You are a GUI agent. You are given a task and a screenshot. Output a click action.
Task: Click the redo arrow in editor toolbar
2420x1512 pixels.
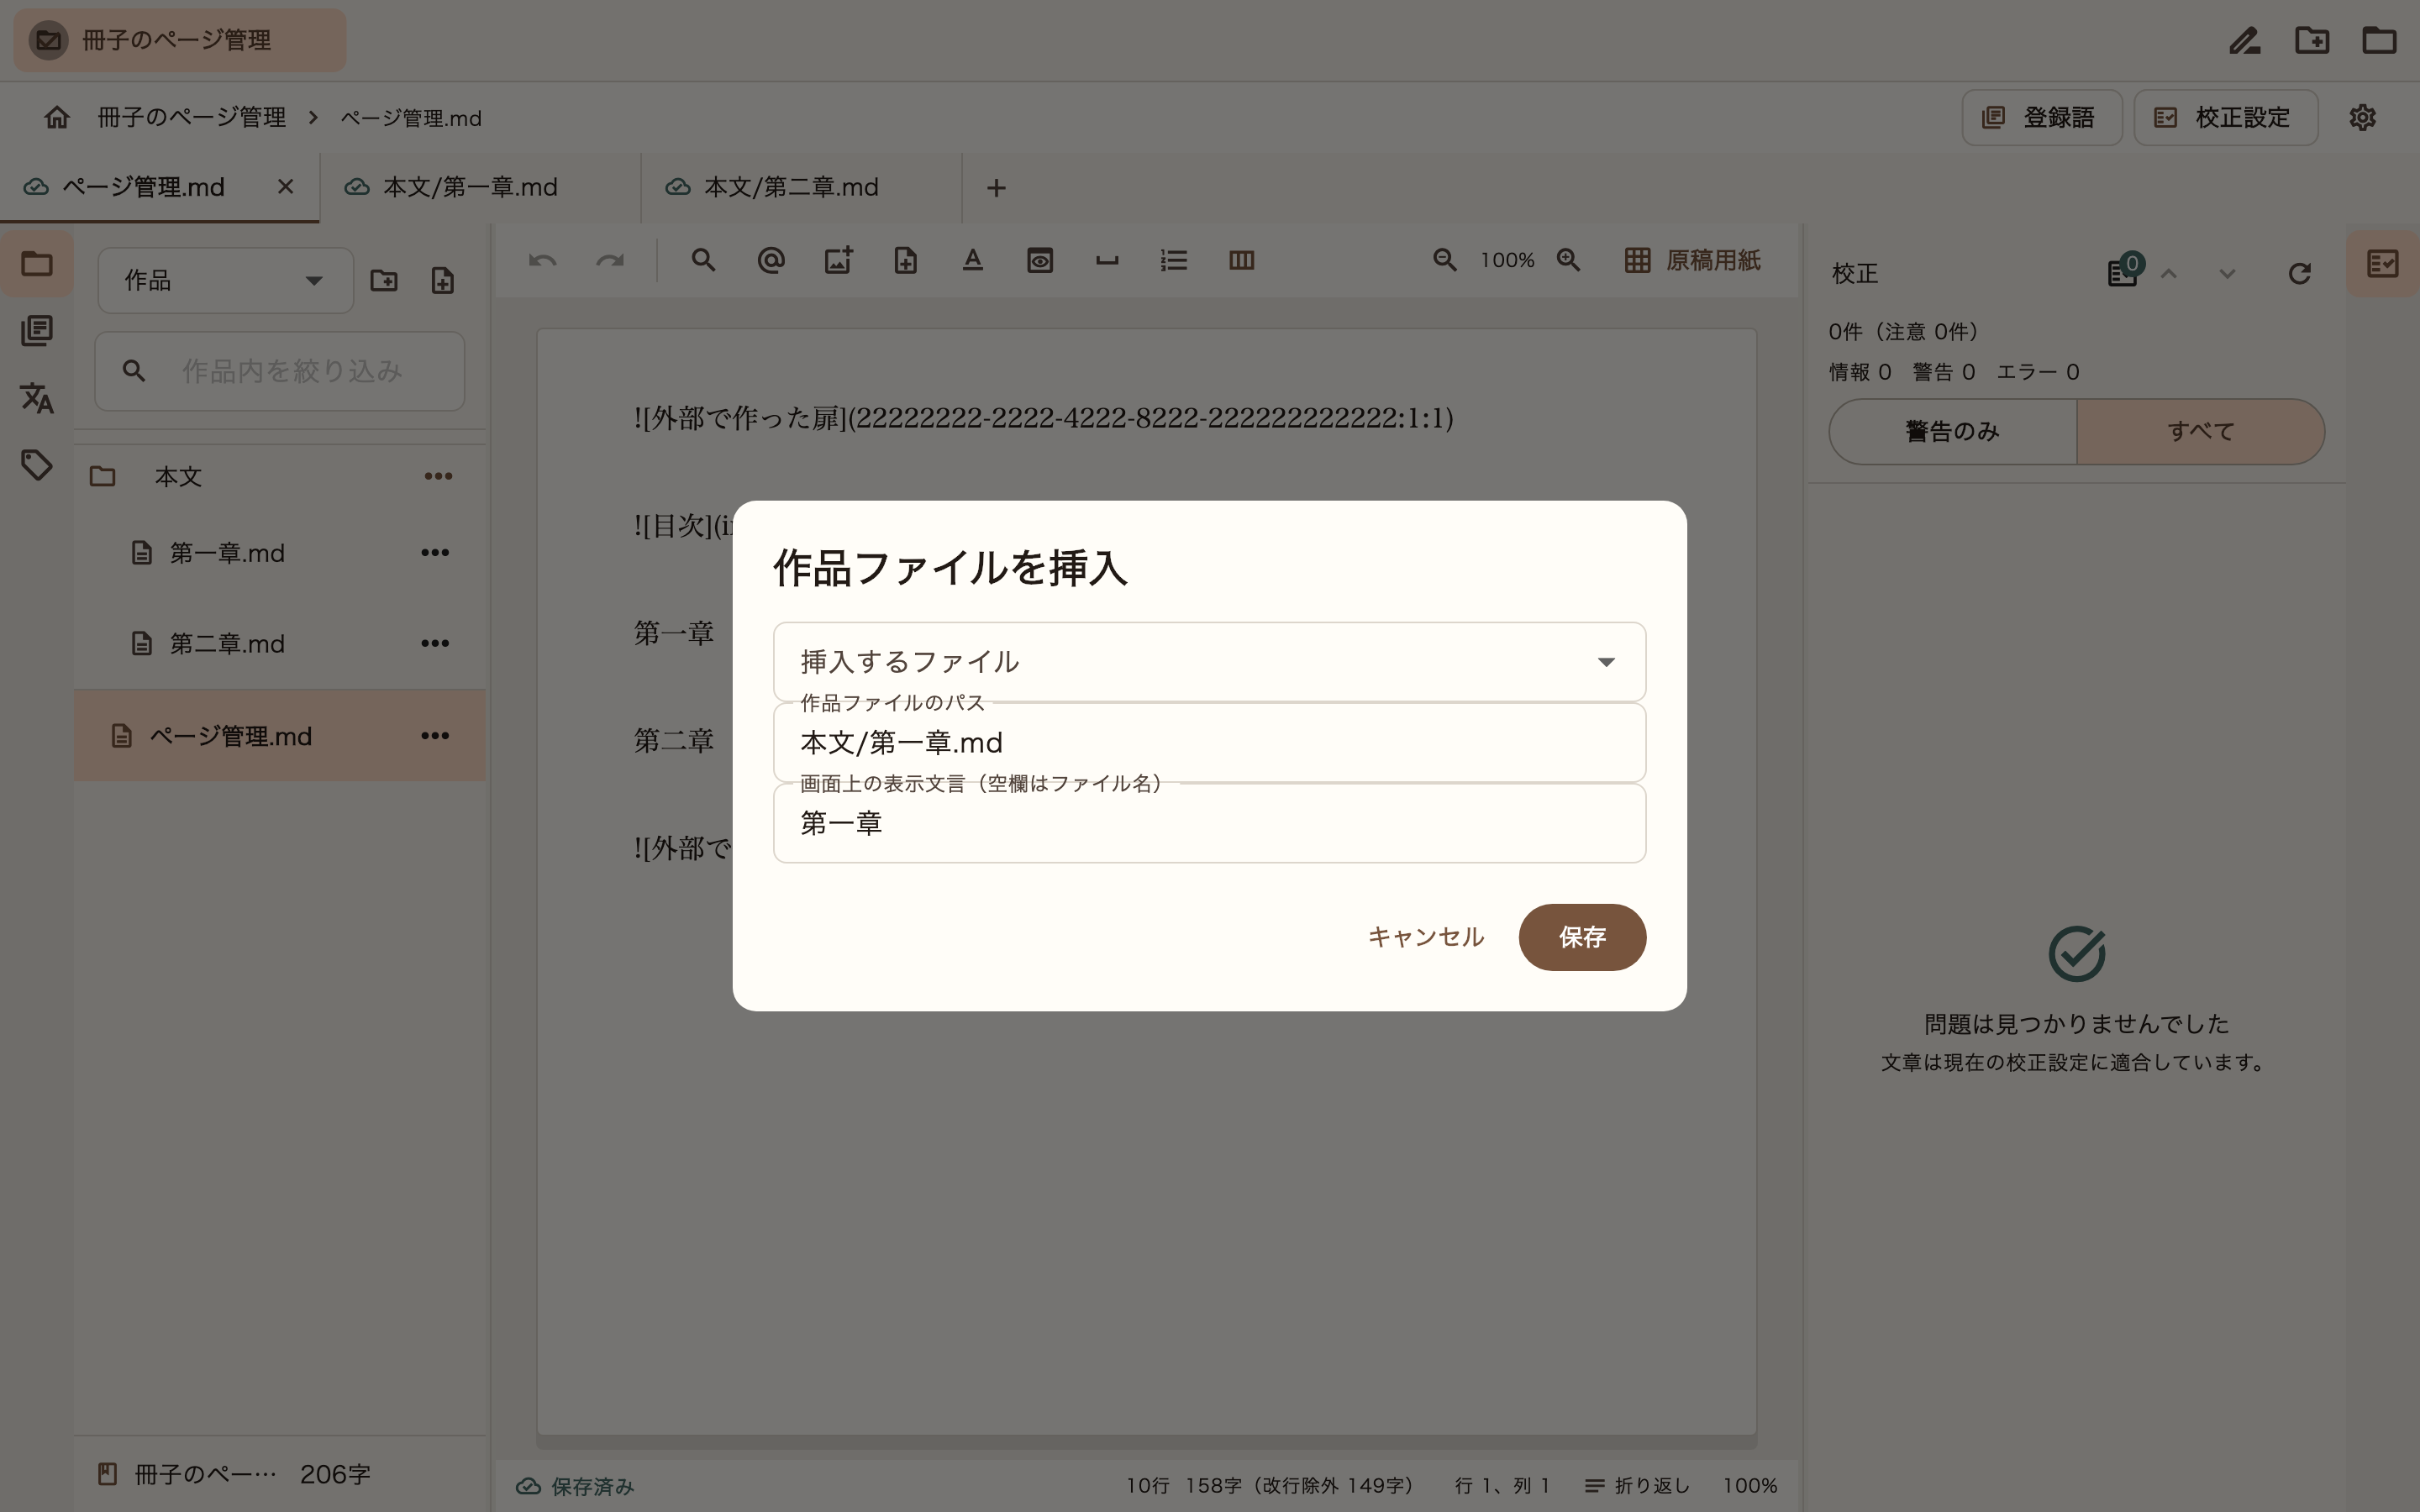(610, 261)
